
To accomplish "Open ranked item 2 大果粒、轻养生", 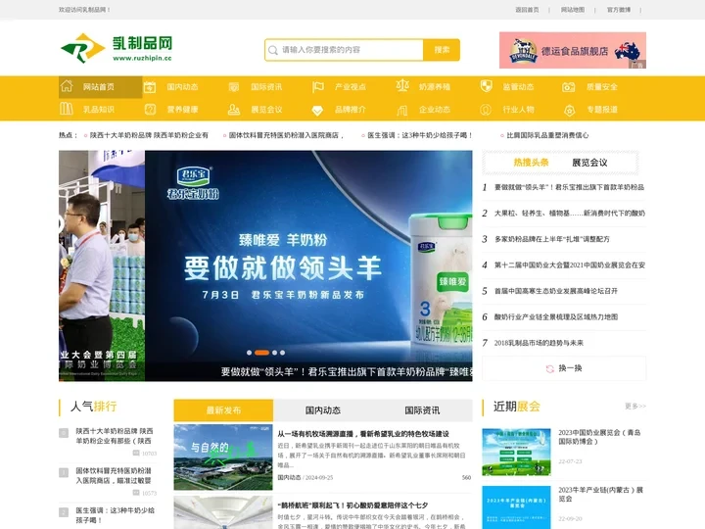I will pos(570,214).
